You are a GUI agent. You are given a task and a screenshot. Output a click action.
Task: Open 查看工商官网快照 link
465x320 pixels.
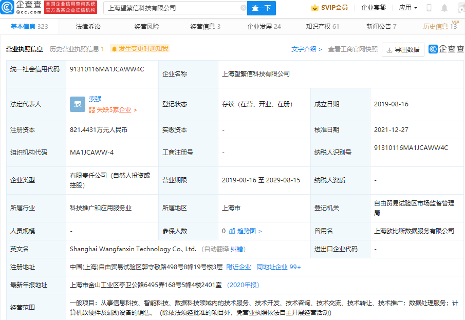coord(353,49)
